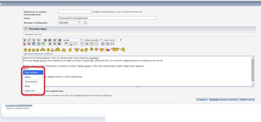Insert a hyperlink with the globe icon
The width and height of the screenshot is (261, 122).
(34, 44)
